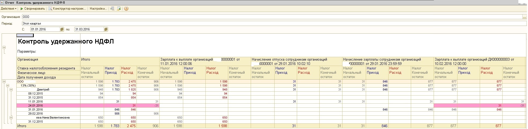Click the ellipsis button of Организация field
Screen dimensions: 528x129
[x=524, y=17]
